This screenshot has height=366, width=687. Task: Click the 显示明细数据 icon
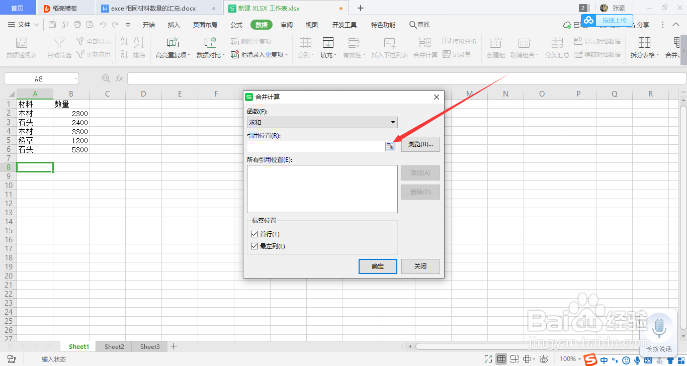578,41
